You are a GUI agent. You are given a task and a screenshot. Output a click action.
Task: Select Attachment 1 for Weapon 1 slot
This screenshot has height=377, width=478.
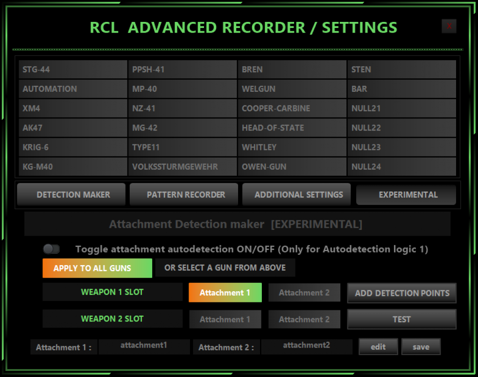click(225, 293)
